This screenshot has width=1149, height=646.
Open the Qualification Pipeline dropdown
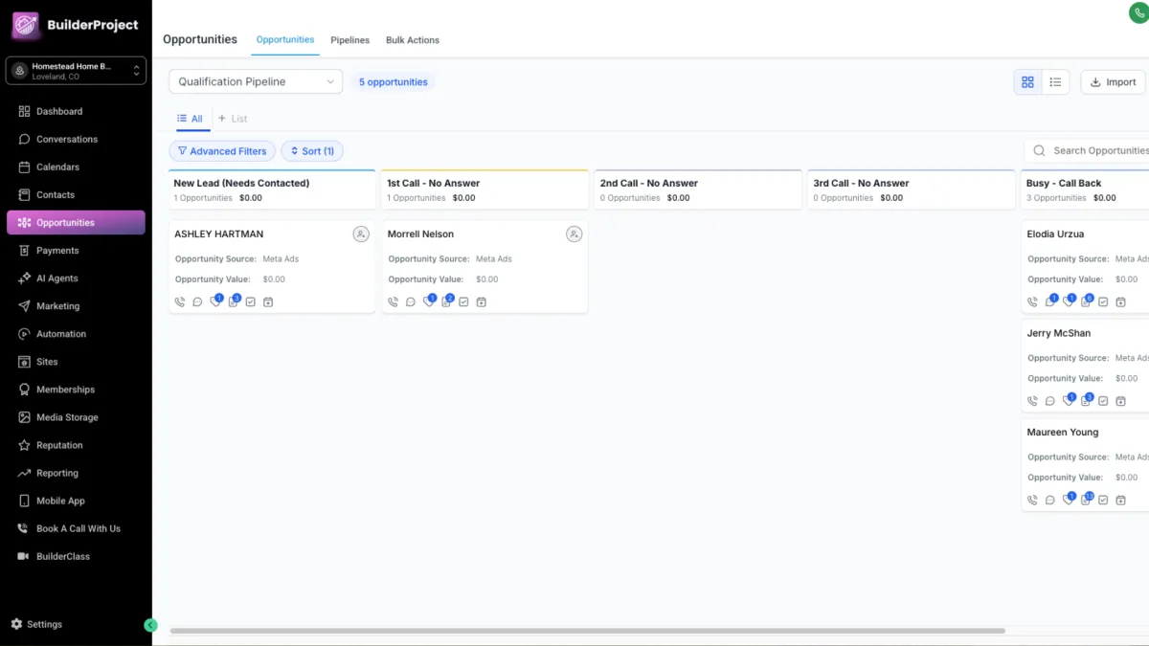tap(256, 82)
